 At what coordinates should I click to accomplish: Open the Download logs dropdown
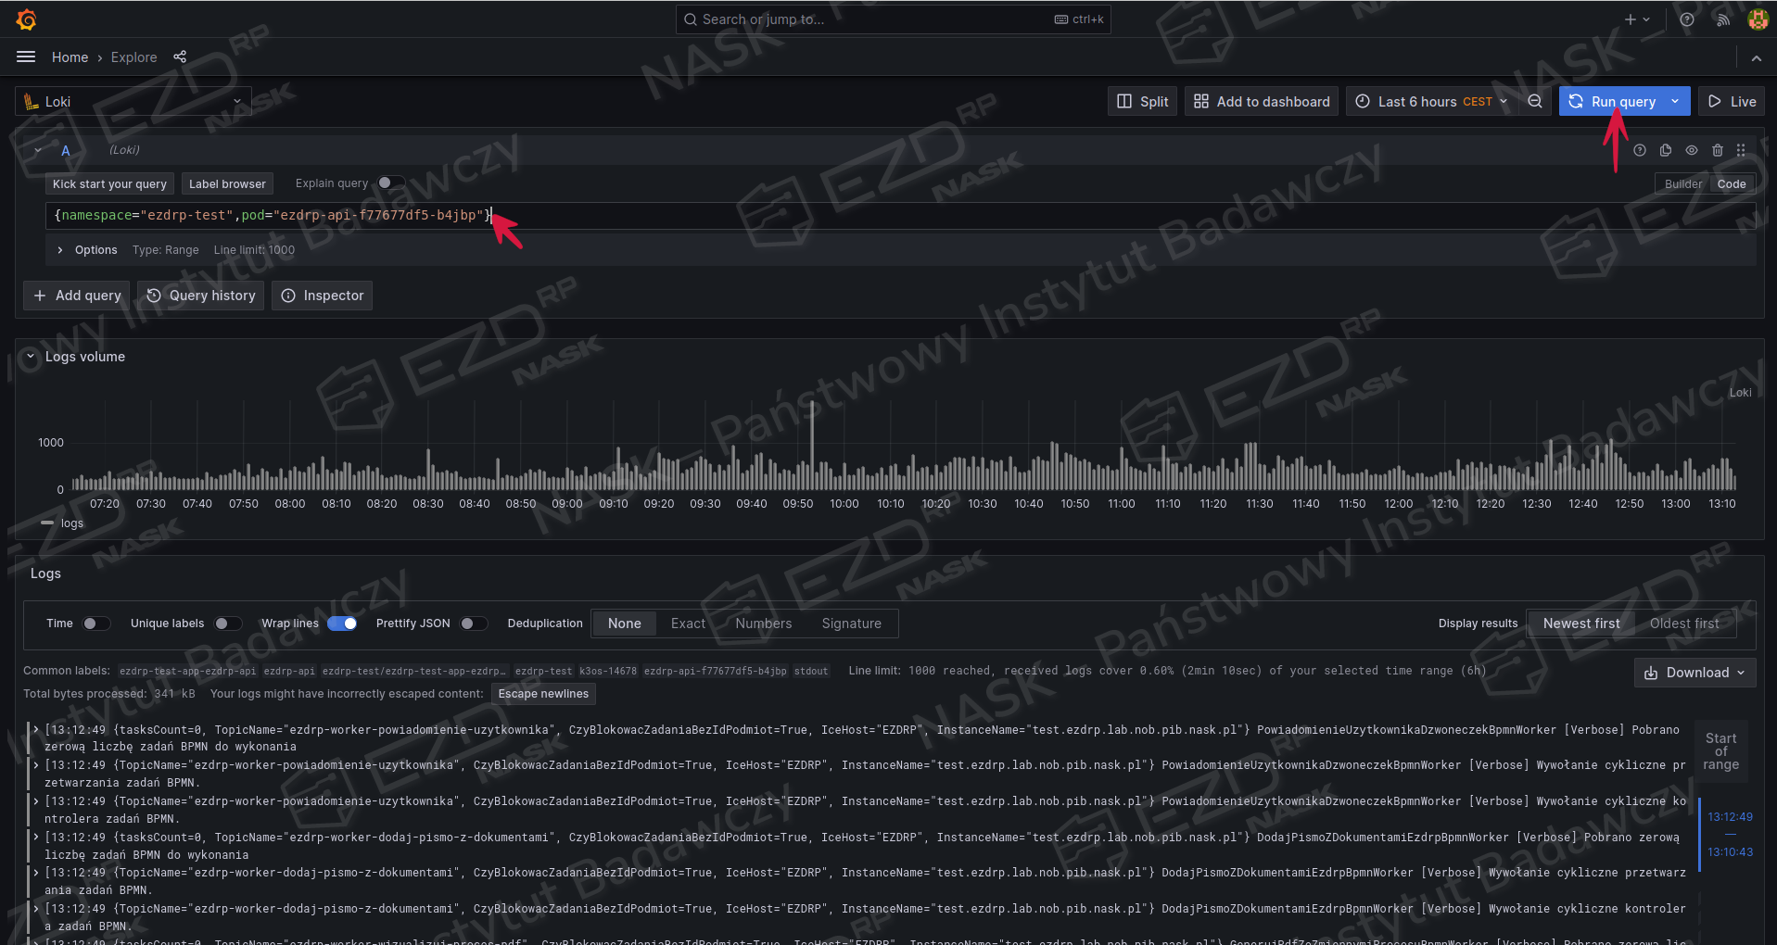1694,673
